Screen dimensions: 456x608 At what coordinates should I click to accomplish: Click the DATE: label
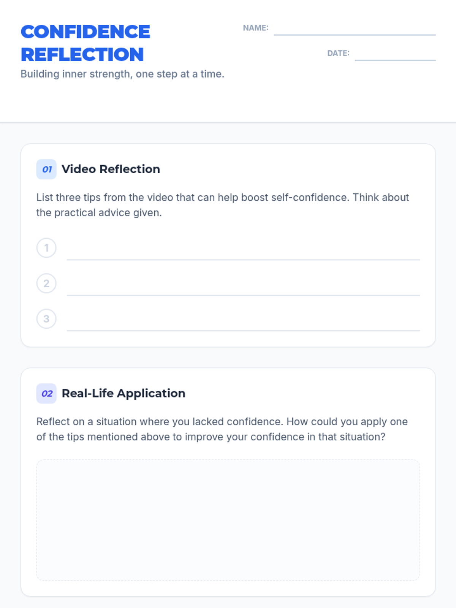point(338,54)
